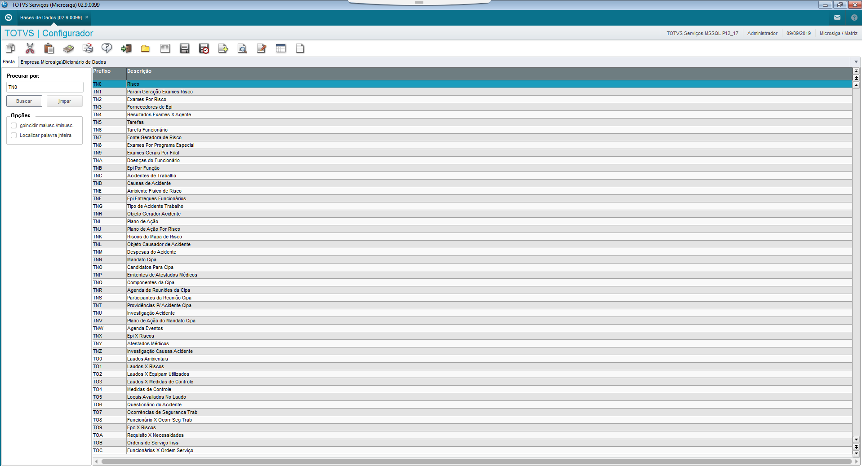Click the Copy documents toolbar icon
862x466 pixels.
point(10,48)
